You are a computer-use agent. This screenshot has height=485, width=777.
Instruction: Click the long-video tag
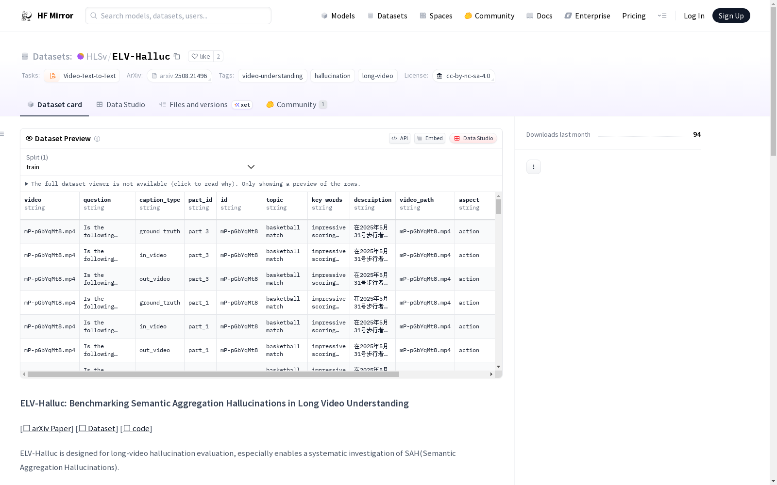click(x=378, y=76)
